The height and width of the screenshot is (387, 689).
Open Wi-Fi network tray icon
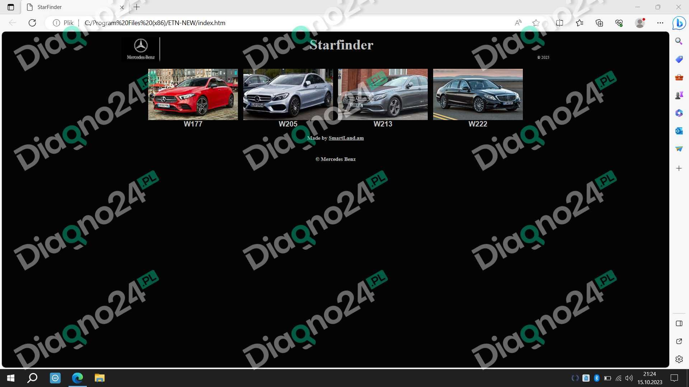coord(619,378)
